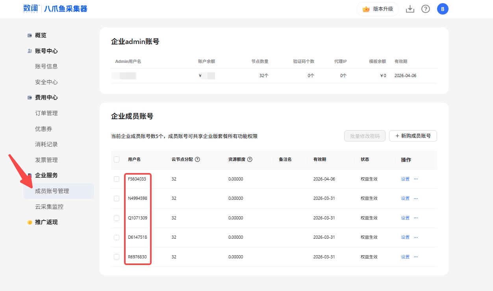Click the 32个 node count value
Image resolution: width=493 pixels, height=291 pixels.
(x=264, y=76)
